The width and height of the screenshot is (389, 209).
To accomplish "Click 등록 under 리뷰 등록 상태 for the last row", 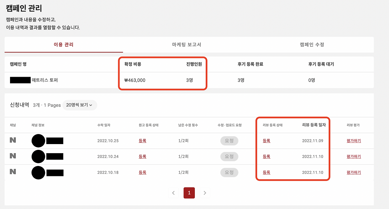I will point(267,172).
